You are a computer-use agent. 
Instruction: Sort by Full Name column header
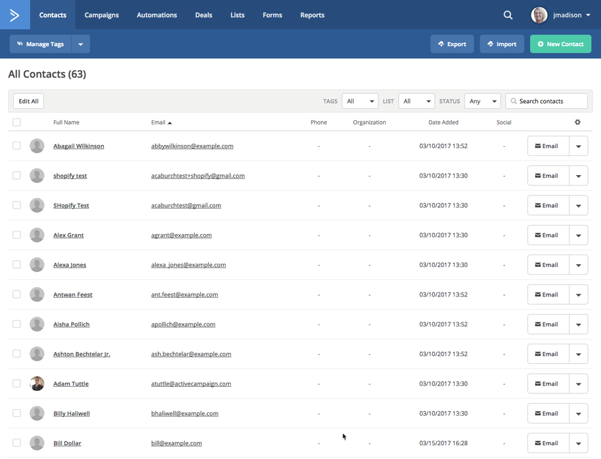point(66,122)
